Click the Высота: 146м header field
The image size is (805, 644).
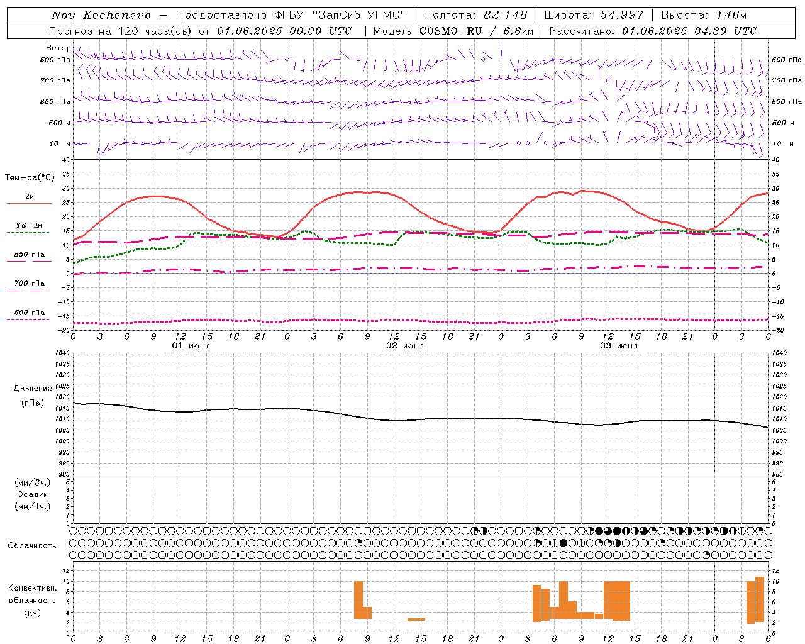coord(704,15)
